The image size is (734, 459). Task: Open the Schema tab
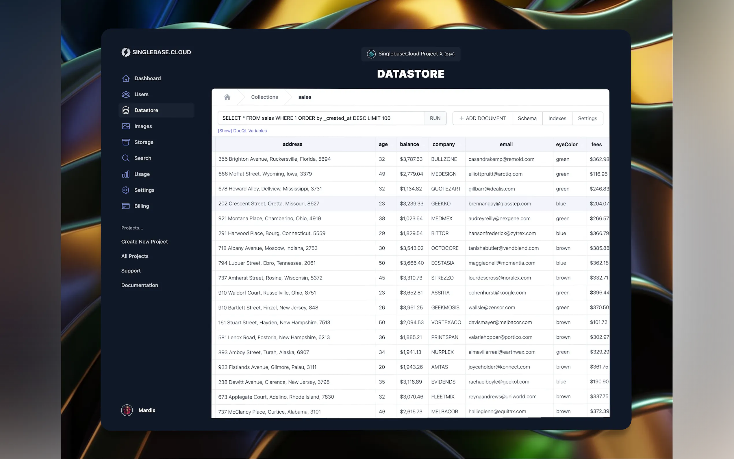527,119
